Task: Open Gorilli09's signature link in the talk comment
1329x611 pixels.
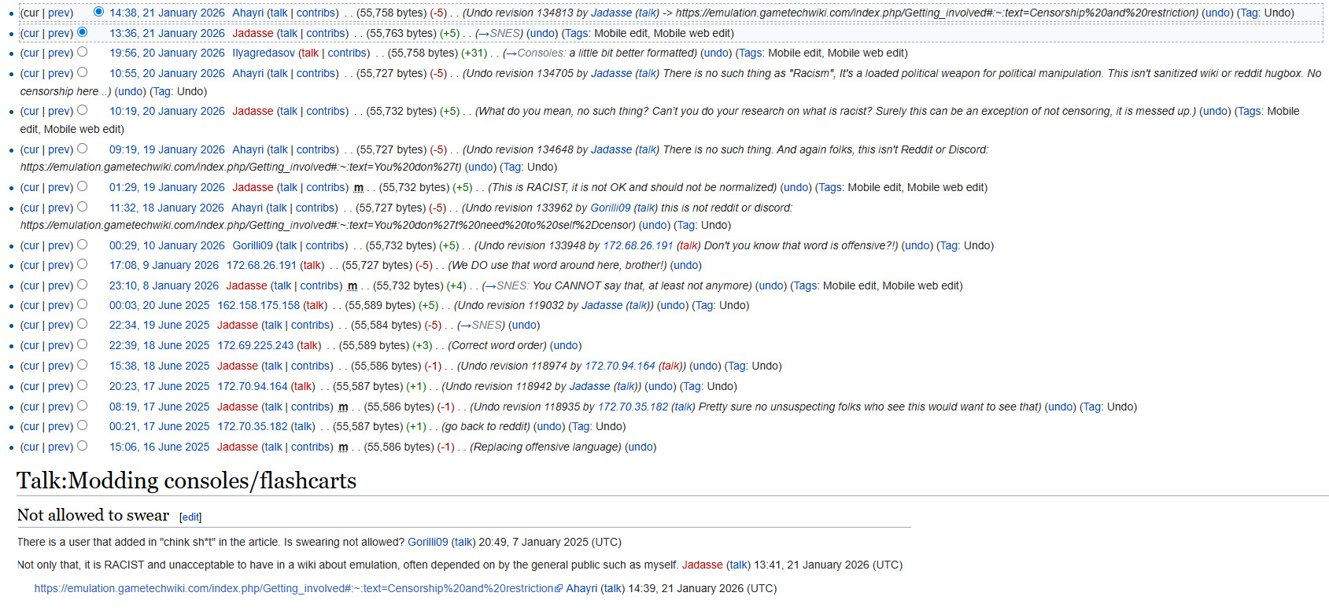Action: pos(427,542)
